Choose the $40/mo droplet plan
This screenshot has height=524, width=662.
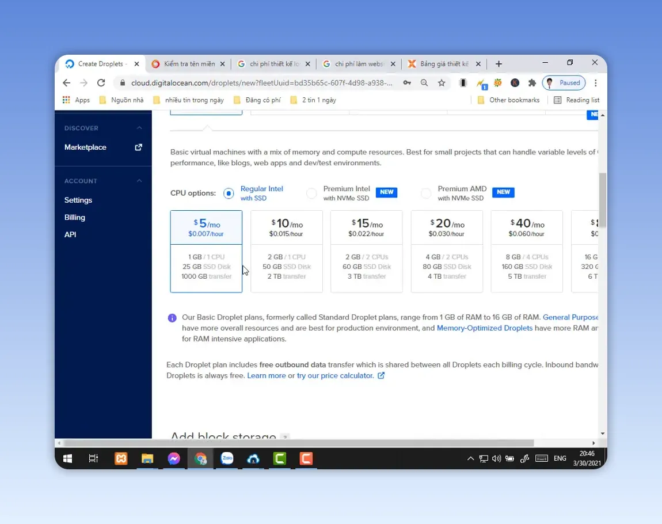tap(527, 251)
